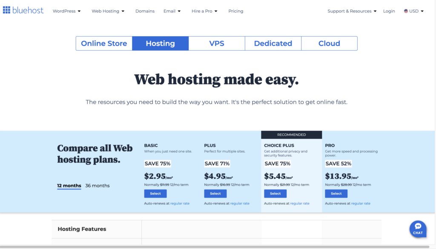Open the Email dropdown menu
436x249 pixels.
click(x=172, y=11)
